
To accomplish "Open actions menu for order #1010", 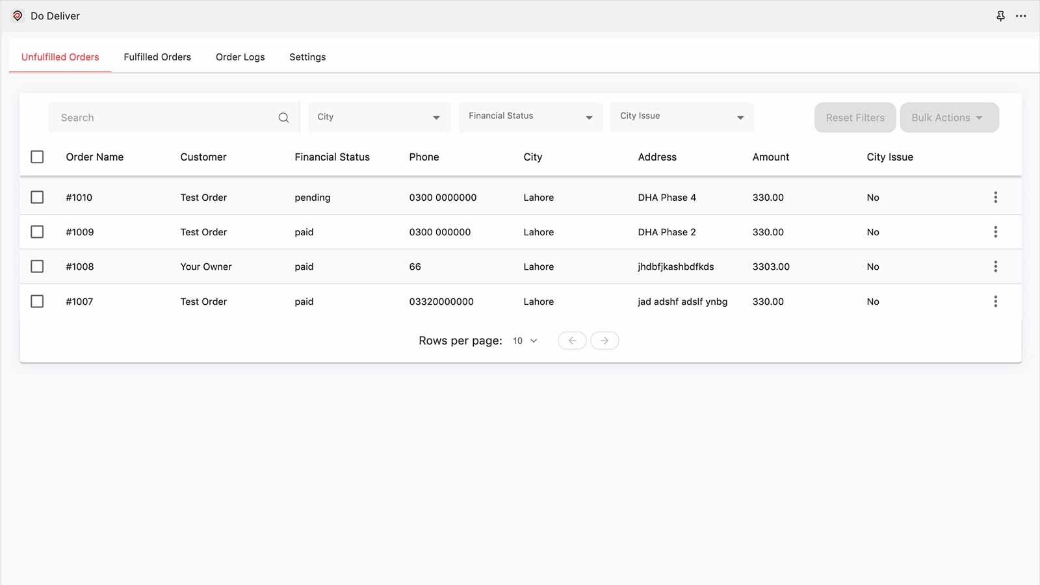I will pyautogui.click(x=995, y=197).
